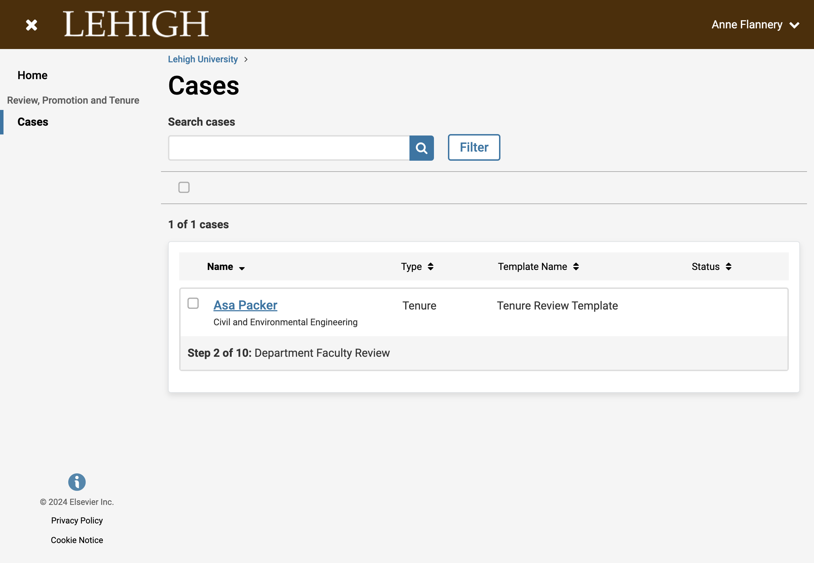This screenshot has width=814, height=563.
Task: Select Cases in the sidebar
Action: tap(33, 122)
